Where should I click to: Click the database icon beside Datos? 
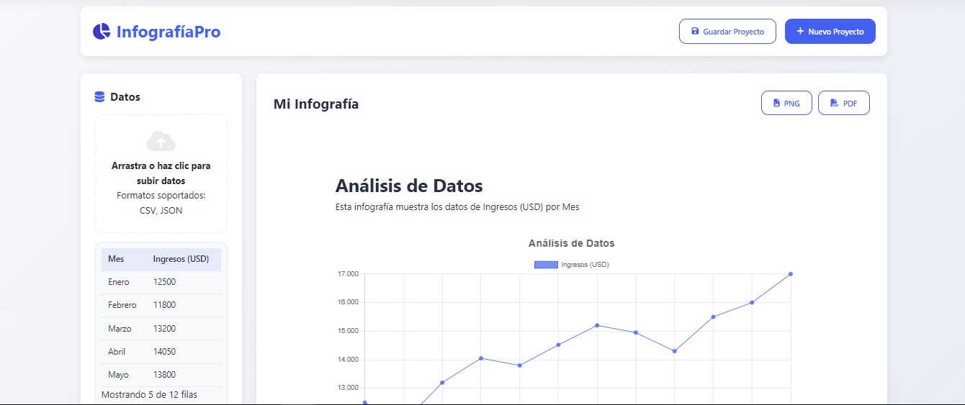click(x=100, y=97)
